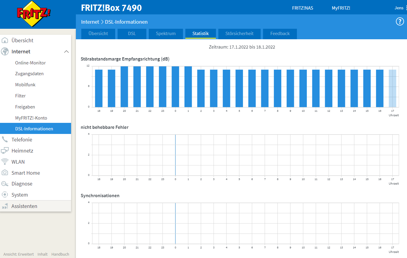Click the Assistenten icon
The image size is (407, 258).
click(5, 206)
